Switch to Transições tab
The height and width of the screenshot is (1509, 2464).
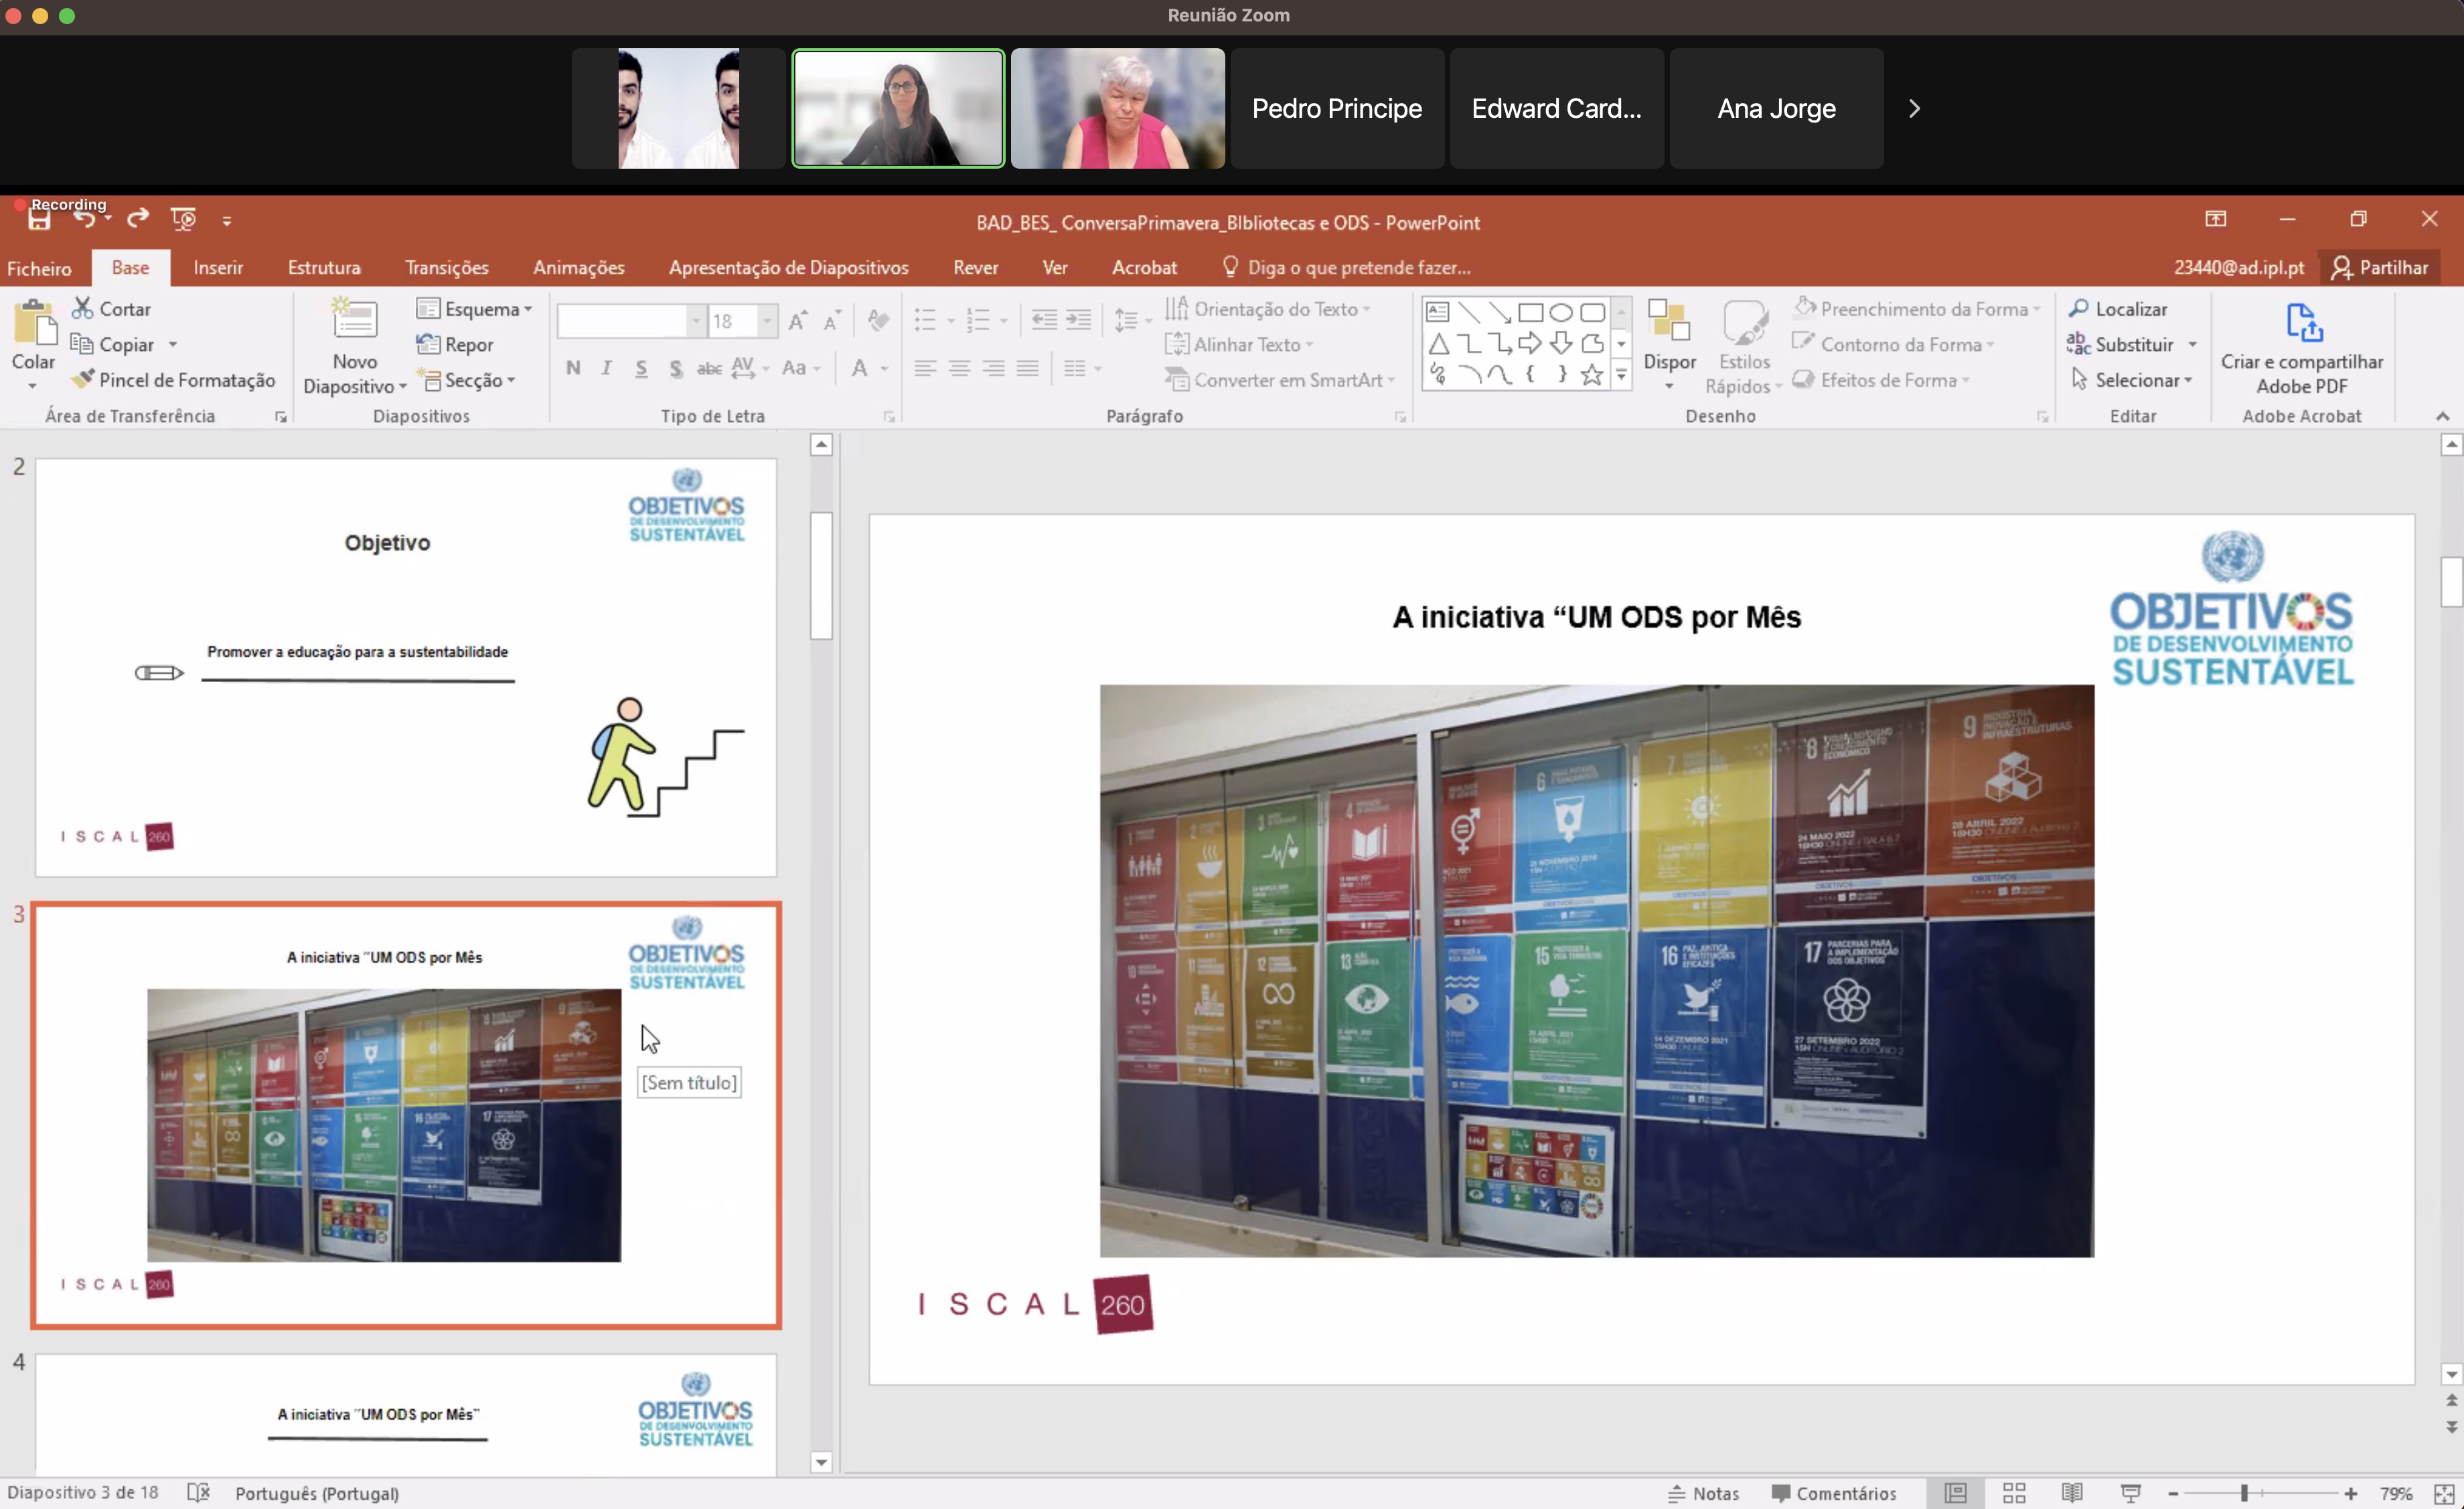point(446,267)
